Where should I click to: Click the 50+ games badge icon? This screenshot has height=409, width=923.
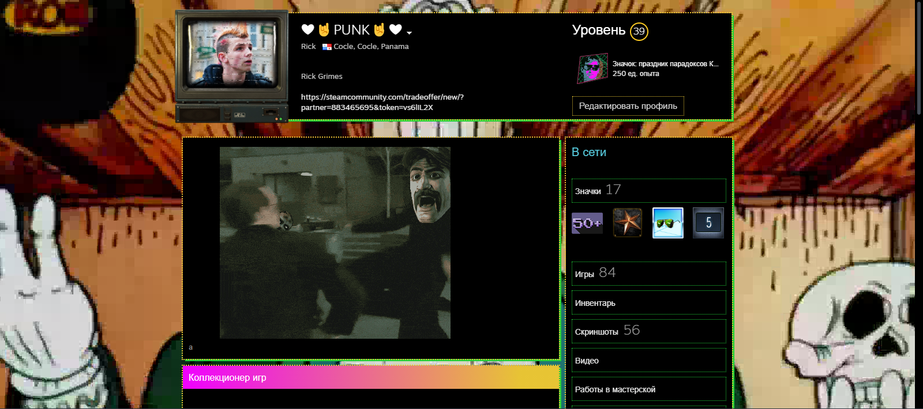coord(587,223)
